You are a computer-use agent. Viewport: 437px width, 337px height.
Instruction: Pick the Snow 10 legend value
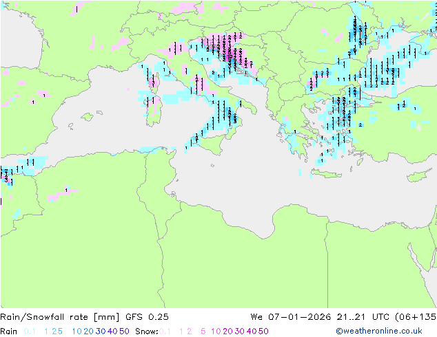point(216,331)
